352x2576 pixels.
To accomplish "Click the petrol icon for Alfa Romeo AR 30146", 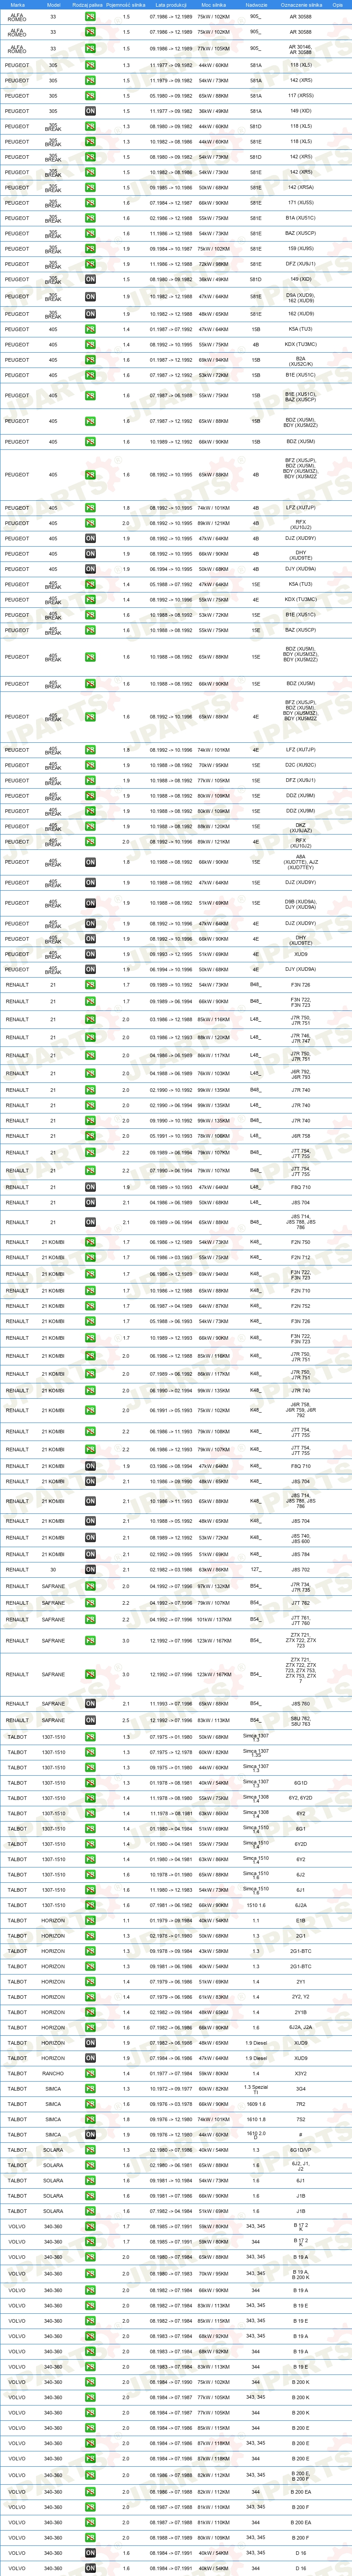I will point(90,48).
